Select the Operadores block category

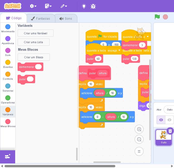[8, 99]
